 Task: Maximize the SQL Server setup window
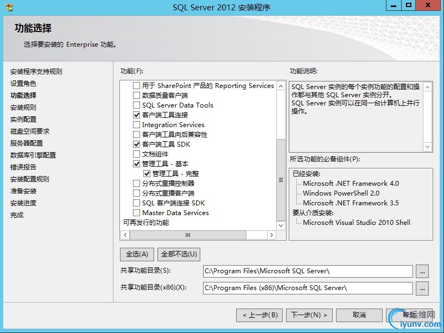coord(409,5)
